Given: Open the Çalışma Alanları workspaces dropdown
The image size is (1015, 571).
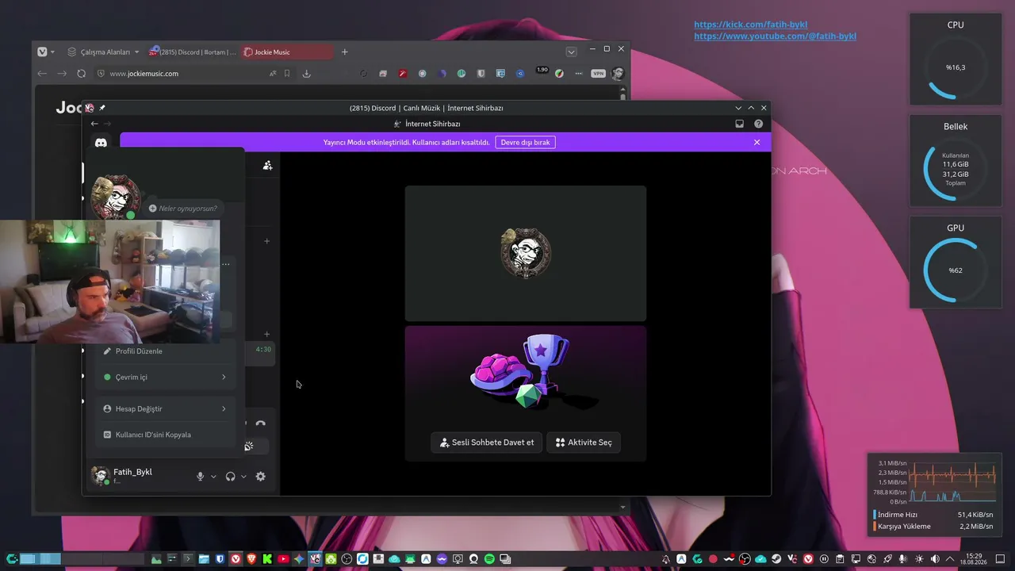Looking at the screenshot, I should (x=103, y=52).
